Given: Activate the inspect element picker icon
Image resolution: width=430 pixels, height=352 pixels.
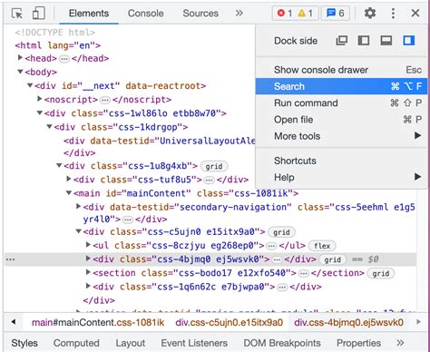Looking at the screenshot, I should (17, 14).
